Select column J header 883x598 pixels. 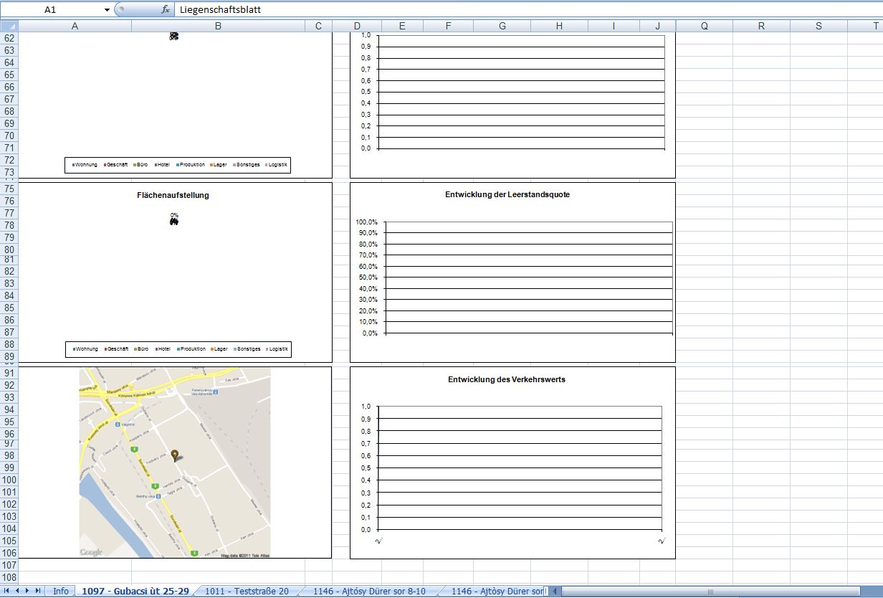(x=658, y=26)
